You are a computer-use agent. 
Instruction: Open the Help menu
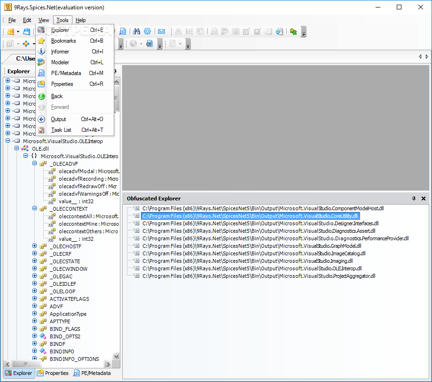pyautogui.click(x=80, y=20)
